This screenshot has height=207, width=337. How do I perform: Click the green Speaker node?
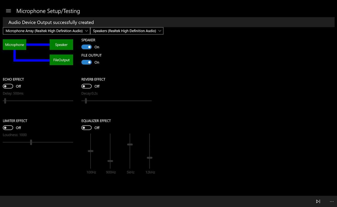click(x=61, y=45)
